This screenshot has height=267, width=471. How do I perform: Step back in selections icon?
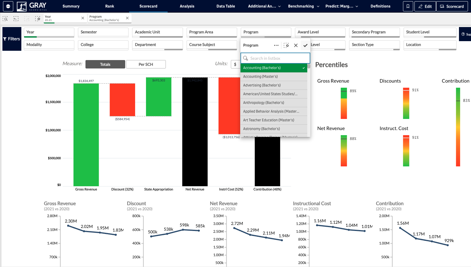(x=16, y=19)
